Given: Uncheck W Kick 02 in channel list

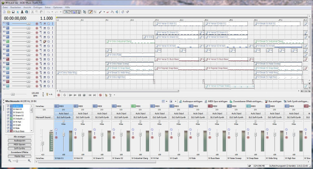Looking at the screenshot, I should pos(8,109).
